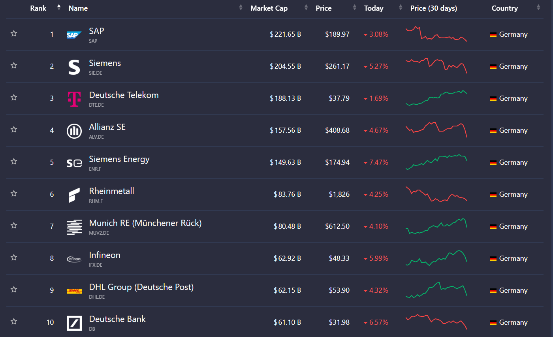The image size is (553, 337).
Task: Click the German flag in Deutsche Bank row
Action: click(493, 323)
